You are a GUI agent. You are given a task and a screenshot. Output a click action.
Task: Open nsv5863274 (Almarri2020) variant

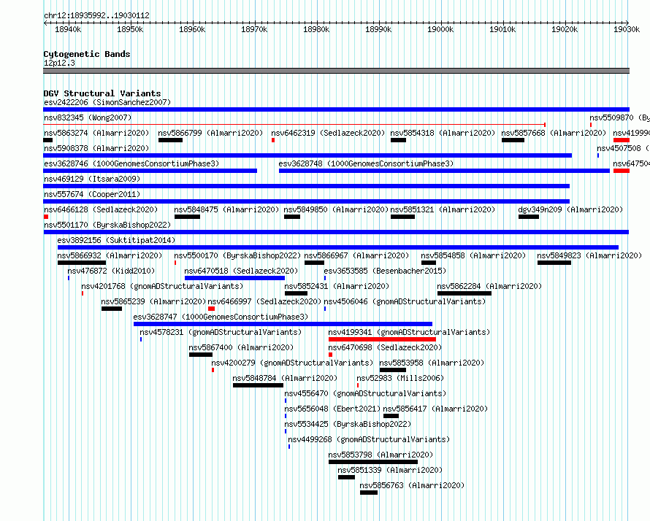[x=96, y=133]
